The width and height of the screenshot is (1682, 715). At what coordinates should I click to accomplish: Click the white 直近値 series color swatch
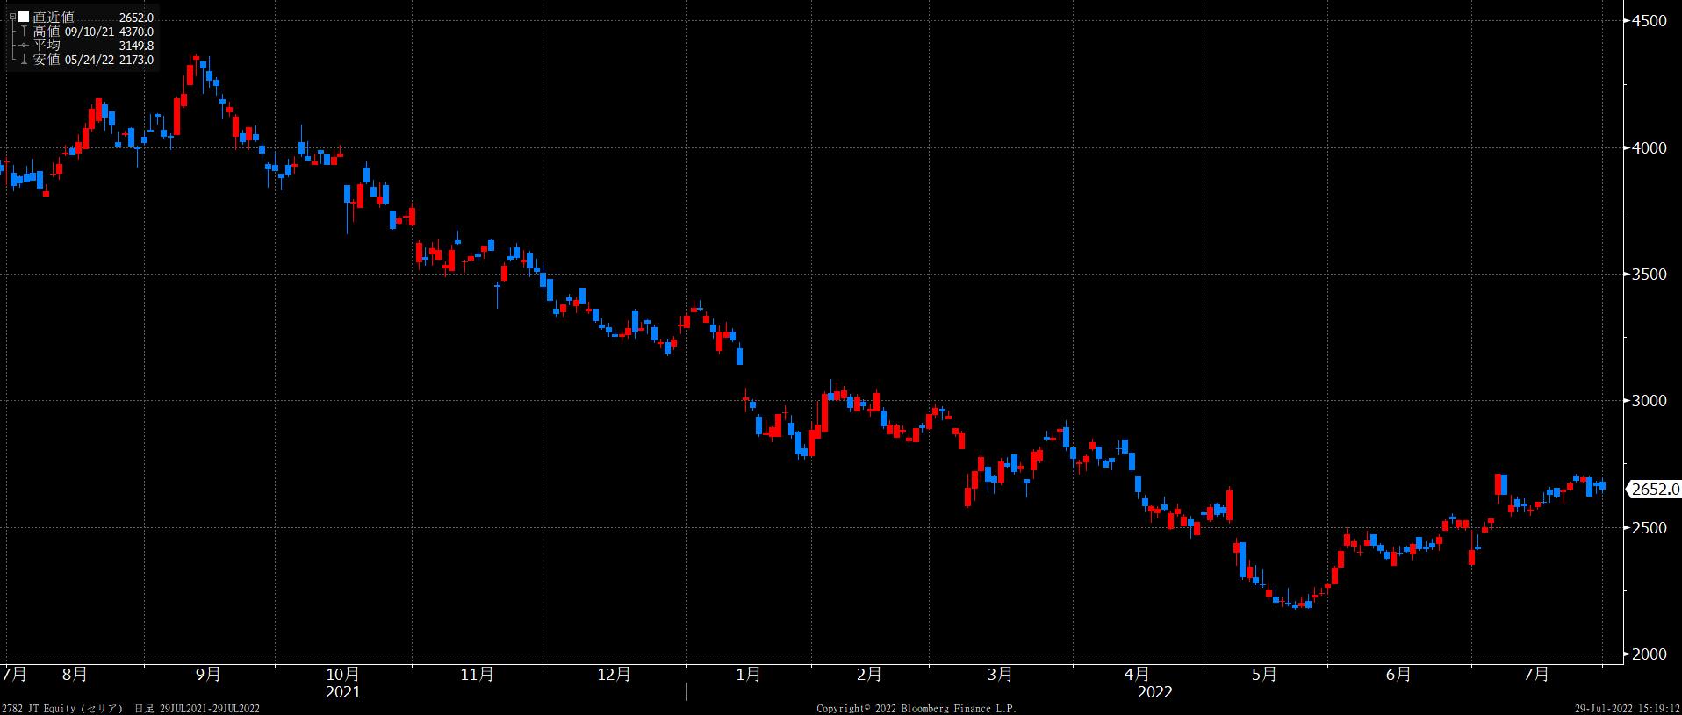pyautogui.click(x=24, y=18)
